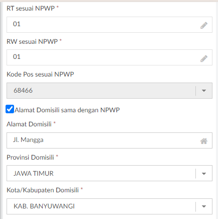Click the RT sesuai NPWP label

coord(31,8)
